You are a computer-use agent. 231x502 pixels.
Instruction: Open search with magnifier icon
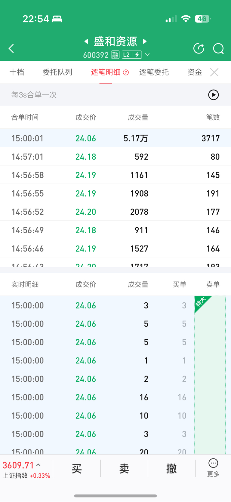pos(218,48)
